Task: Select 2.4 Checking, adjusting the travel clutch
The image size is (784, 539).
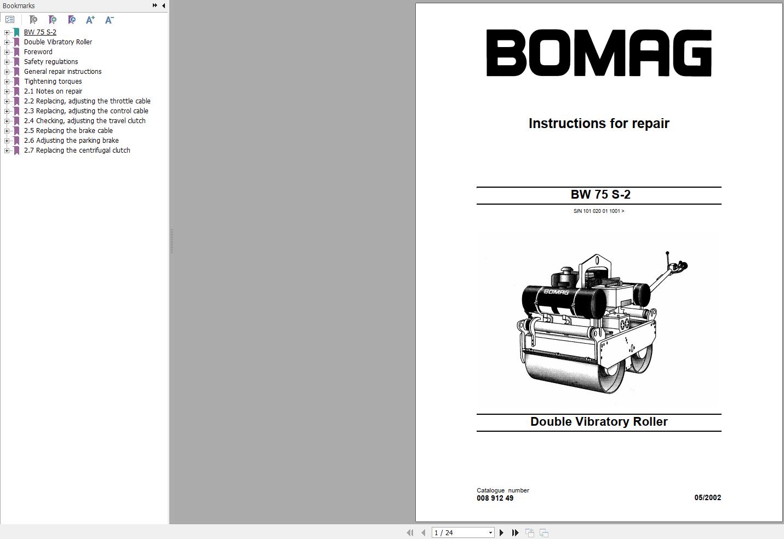Action: pos(85,121)
